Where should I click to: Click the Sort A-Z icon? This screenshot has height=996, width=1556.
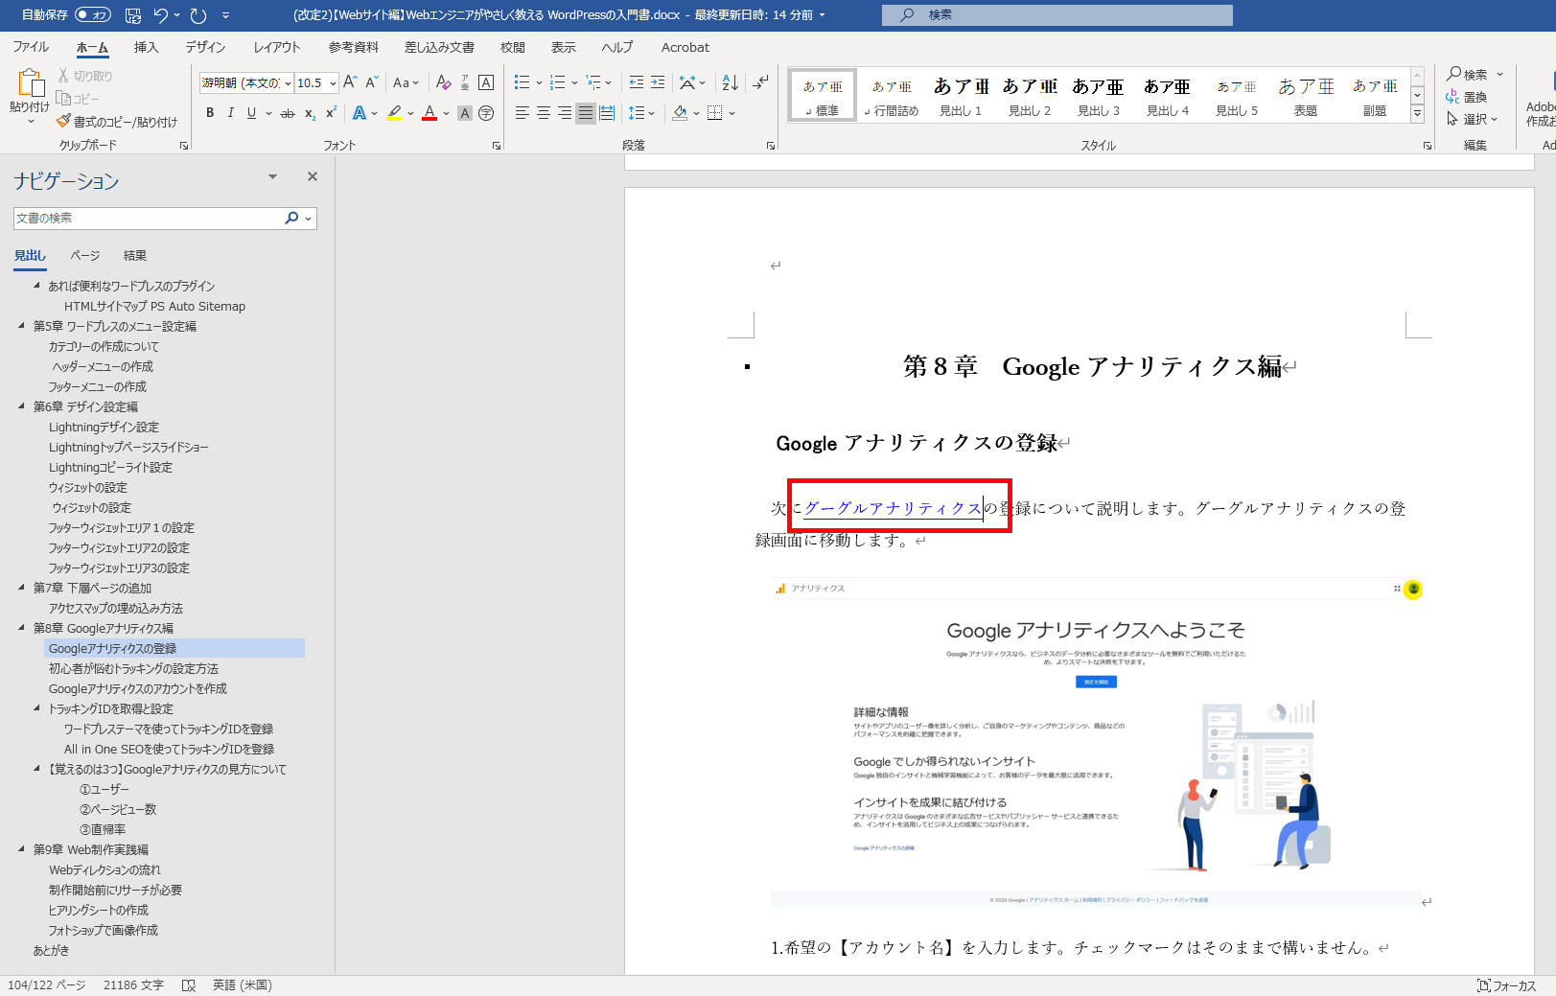pos(730,83)
